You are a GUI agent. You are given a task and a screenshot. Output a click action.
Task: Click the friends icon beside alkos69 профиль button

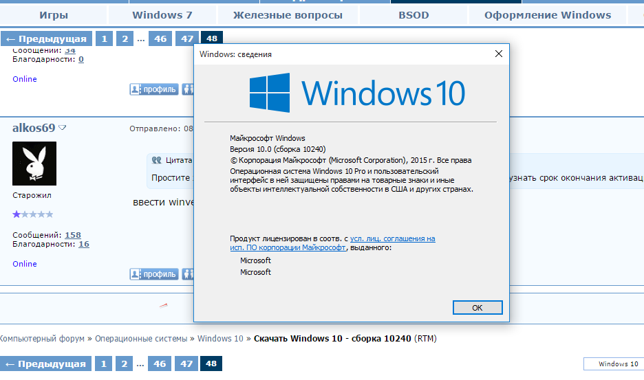click(188, 274)
